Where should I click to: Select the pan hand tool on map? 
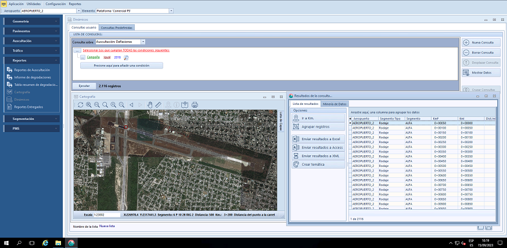pos(149,105)
